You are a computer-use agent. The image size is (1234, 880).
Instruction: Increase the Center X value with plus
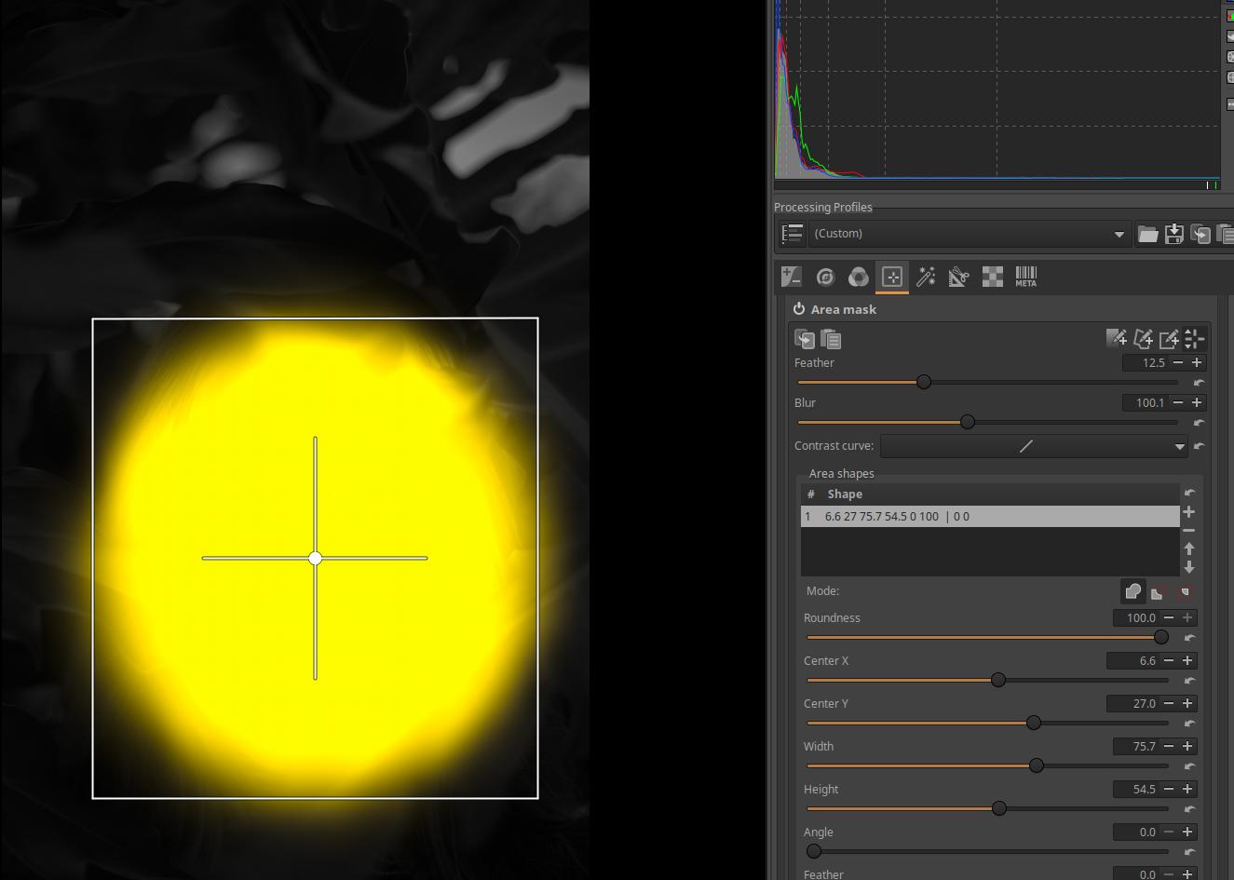(1187, 660)
